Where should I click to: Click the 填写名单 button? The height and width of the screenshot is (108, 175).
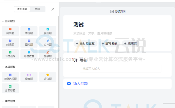(109, 43)
